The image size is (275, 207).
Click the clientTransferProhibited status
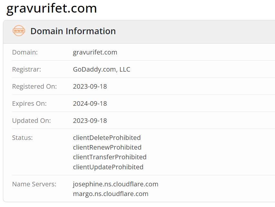click(110, 157)
